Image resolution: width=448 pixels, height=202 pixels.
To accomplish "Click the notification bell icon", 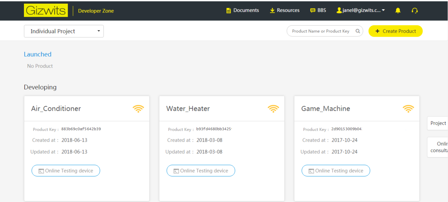I will point(398,10).
